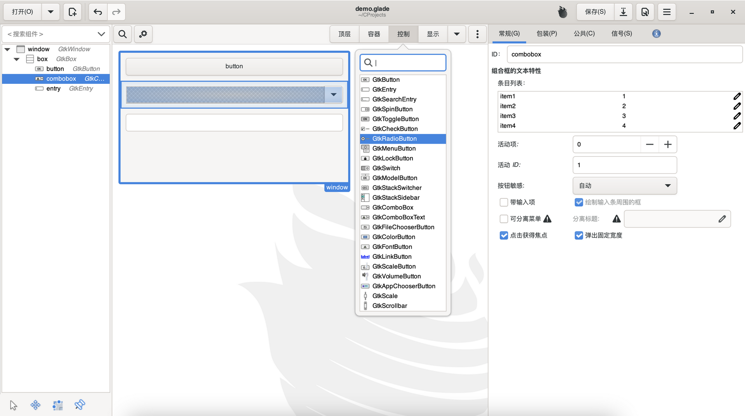Open the 按钮敏感 dropdown

(625, 186)
